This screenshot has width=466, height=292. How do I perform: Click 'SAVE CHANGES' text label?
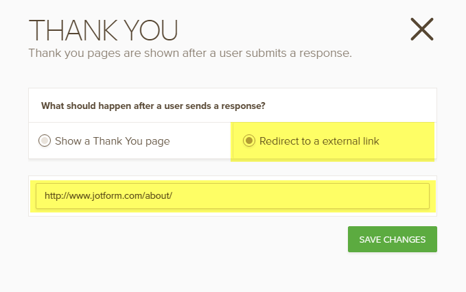[x=392, y=239]
